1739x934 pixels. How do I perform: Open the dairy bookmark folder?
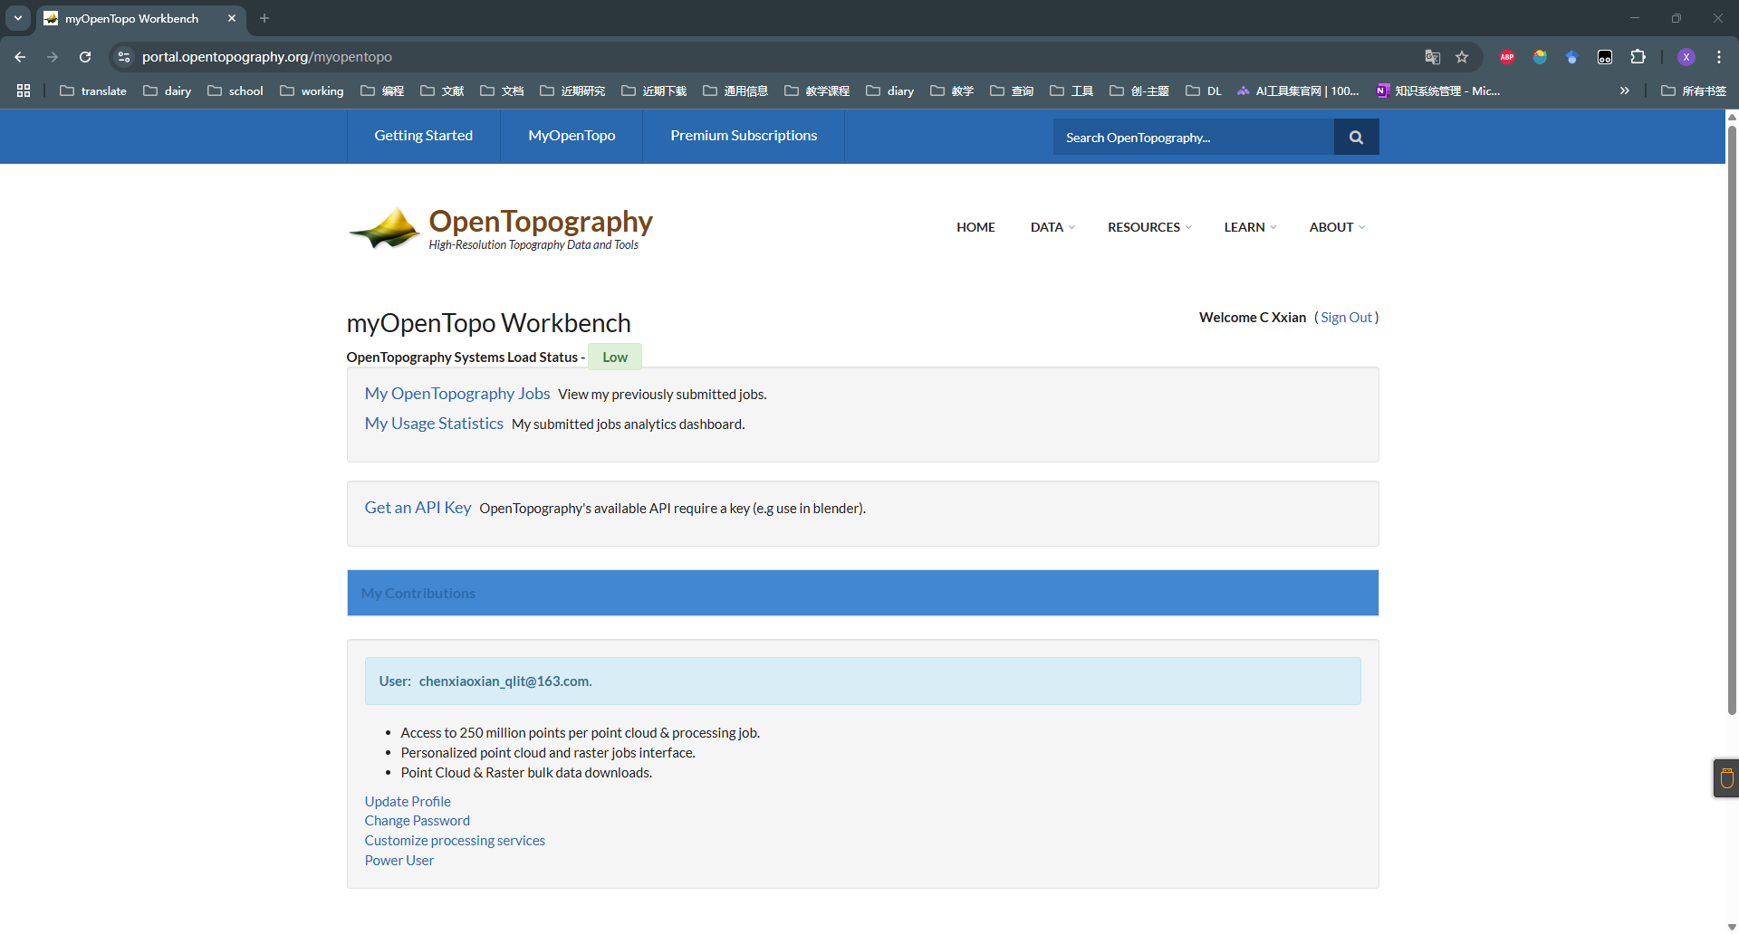[168, 91]
